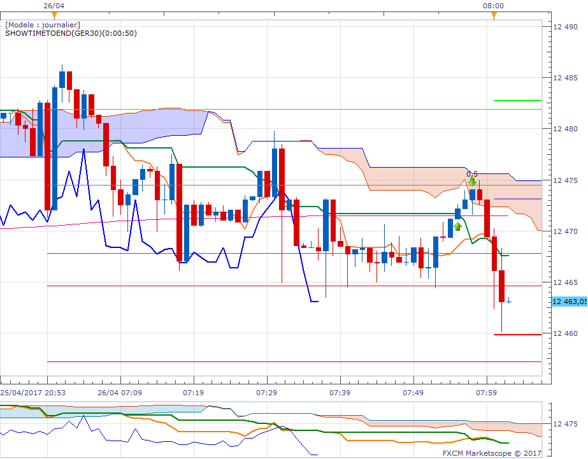Click the short red line at 12 460
Viewport: 588px width, 459px height.
518,335
